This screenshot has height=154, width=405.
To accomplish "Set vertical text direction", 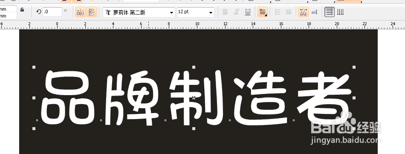I will 341,12.
